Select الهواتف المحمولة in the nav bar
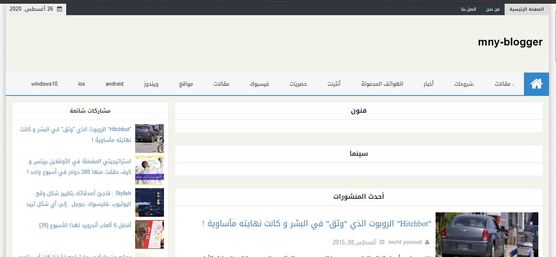This screenshot has height=257, width=556. 382,84
